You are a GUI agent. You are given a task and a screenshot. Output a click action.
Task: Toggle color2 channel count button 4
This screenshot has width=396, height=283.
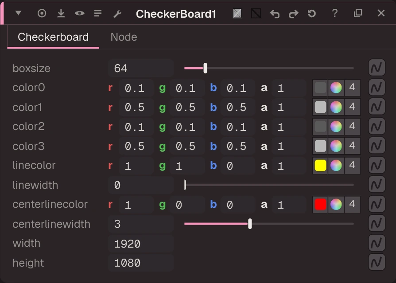[352, 126]
